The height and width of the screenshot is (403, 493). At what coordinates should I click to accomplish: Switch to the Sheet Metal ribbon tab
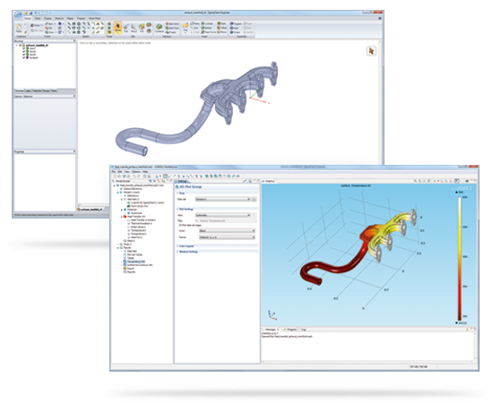click(x=95, y=19)
